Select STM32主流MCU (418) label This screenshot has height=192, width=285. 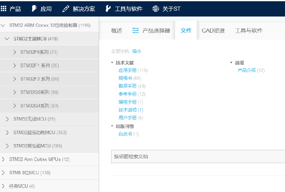coord(36,39)
